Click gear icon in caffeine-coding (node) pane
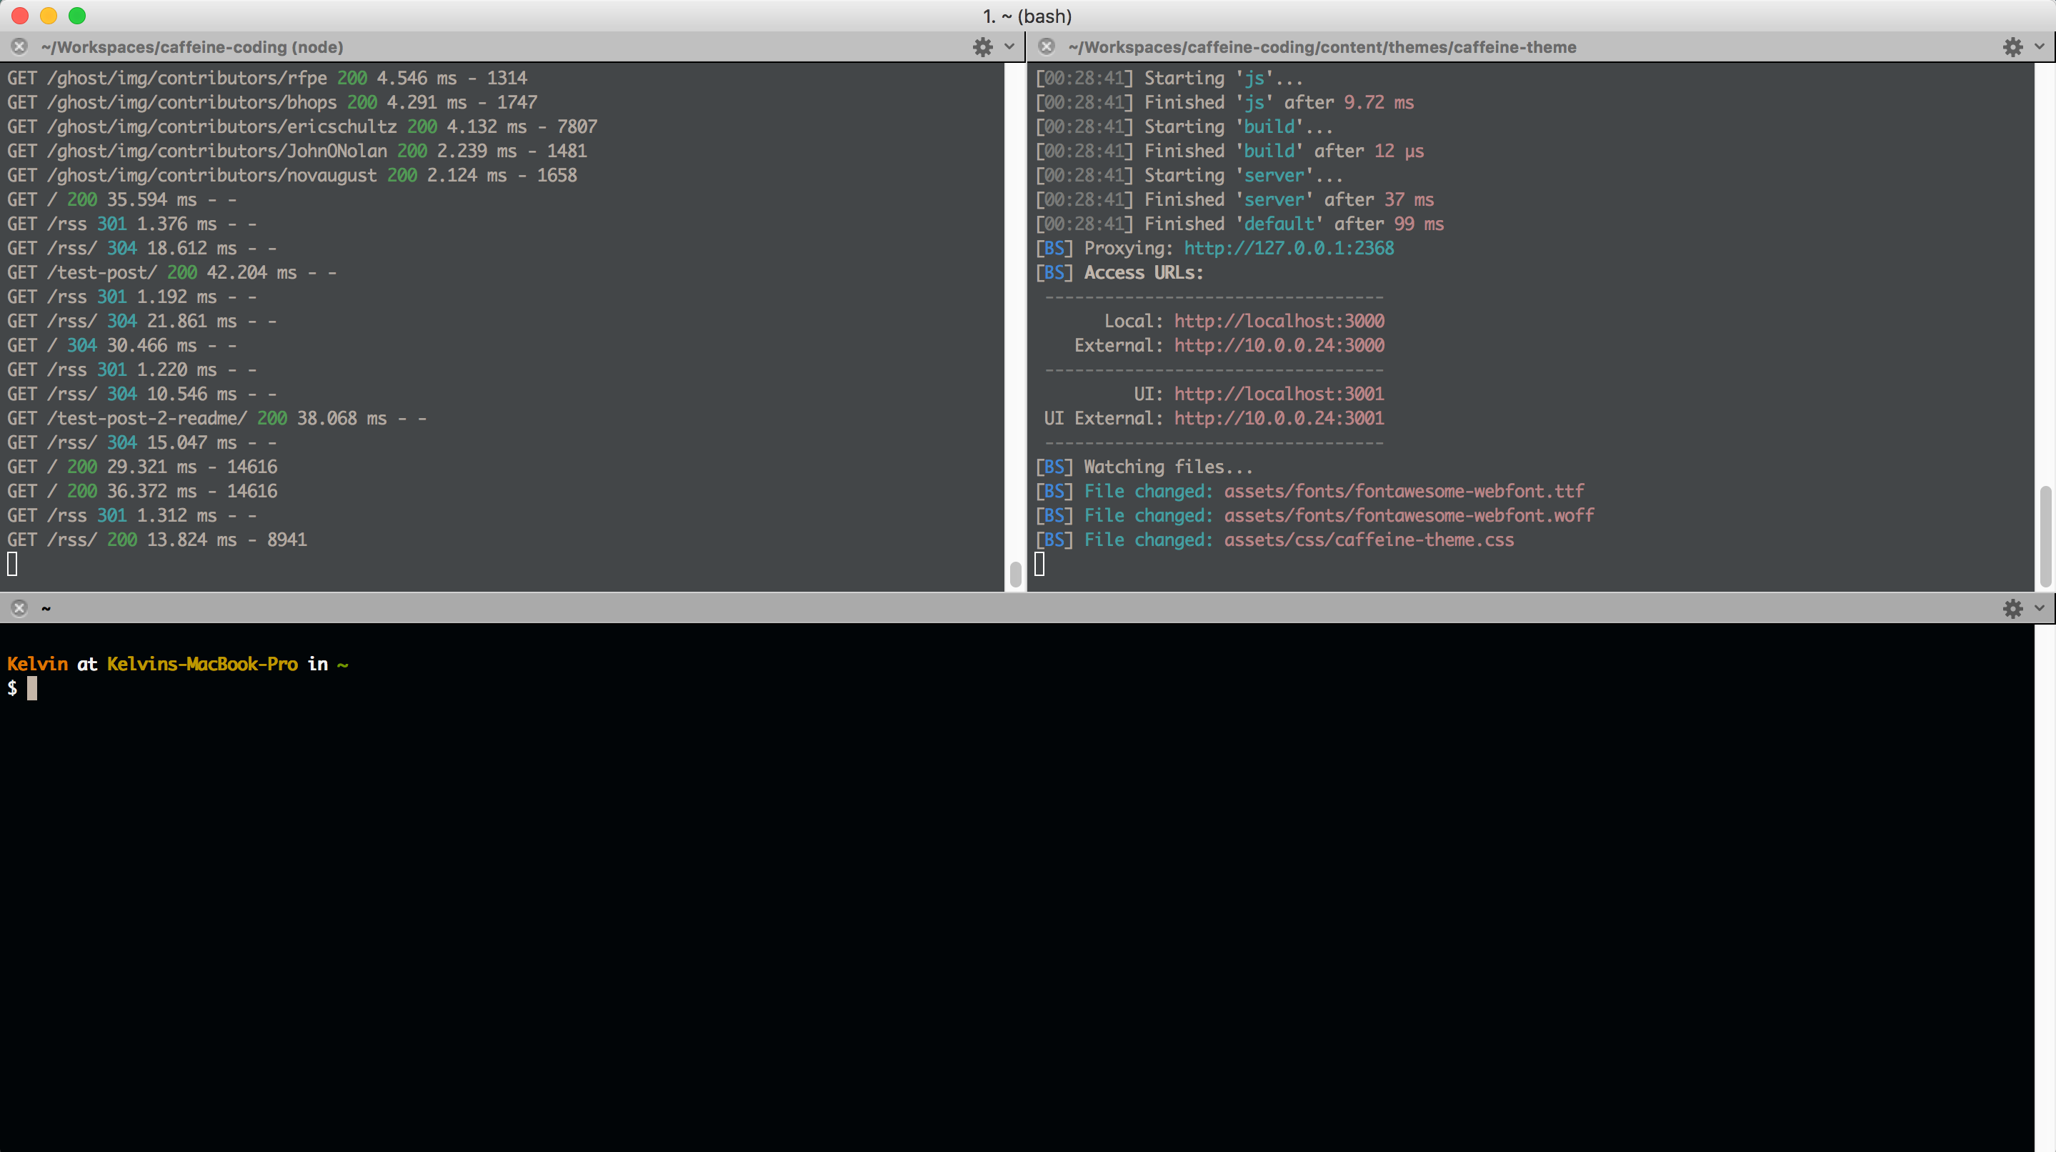This screenshot has height=1152, width=2056. coord(982,47)
